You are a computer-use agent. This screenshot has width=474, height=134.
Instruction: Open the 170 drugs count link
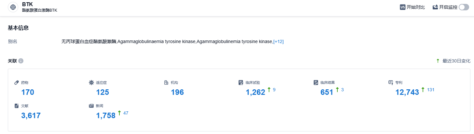point(28,92)
